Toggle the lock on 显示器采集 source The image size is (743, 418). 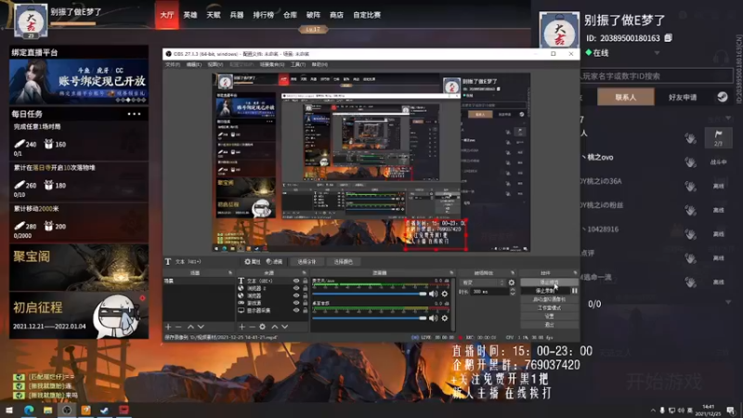306,310
